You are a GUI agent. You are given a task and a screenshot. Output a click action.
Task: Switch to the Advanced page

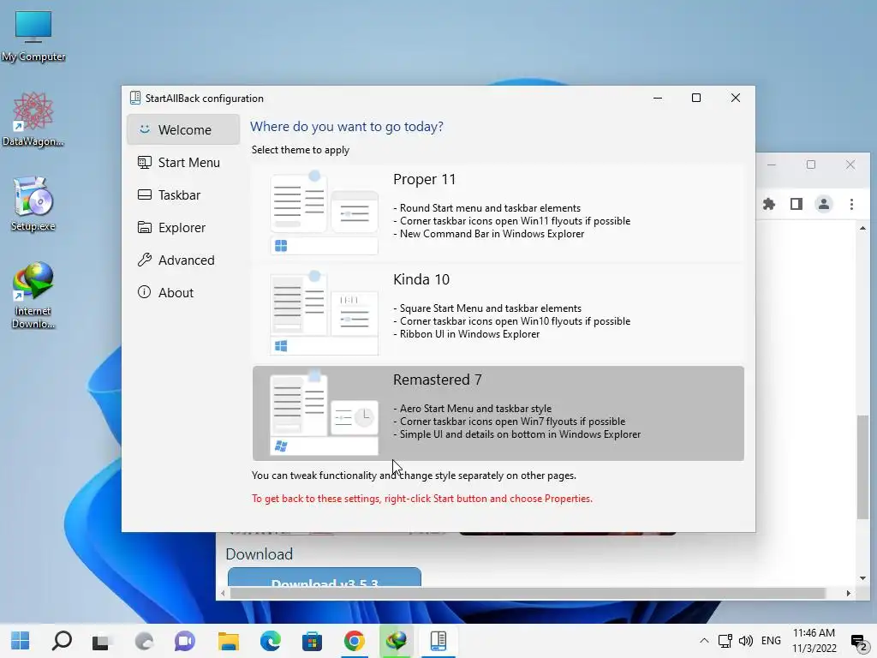coord(183,260)
